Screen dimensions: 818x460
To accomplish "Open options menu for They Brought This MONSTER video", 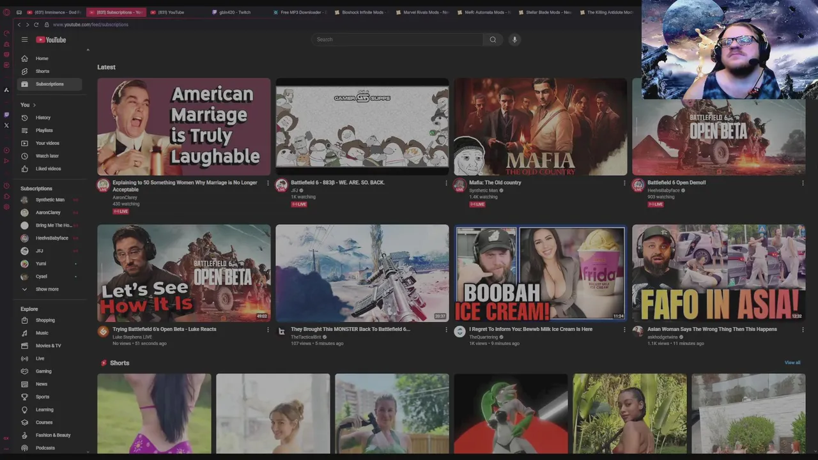I will [x=446, y=330].
